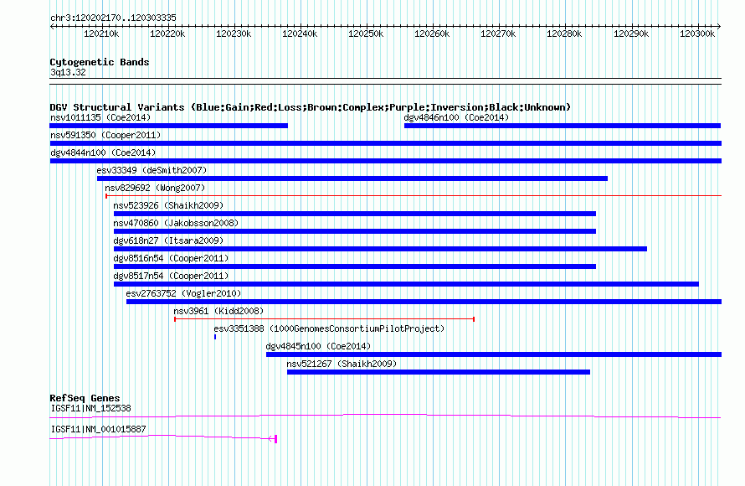Click the red nsv3961 (Kidd2008) loss line

point(325,319)
